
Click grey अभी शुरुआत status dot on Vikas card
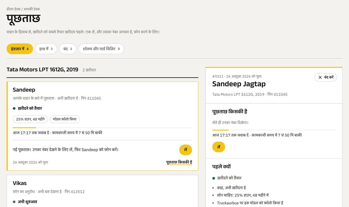click(14, 202)
